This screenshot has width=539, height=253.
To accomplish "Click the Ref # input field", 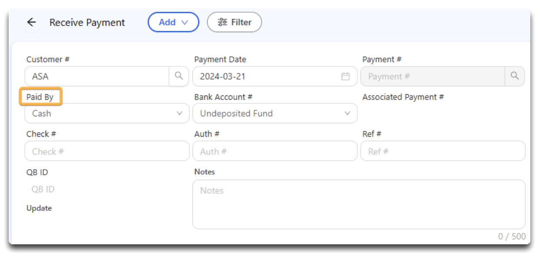I will 443,151.
